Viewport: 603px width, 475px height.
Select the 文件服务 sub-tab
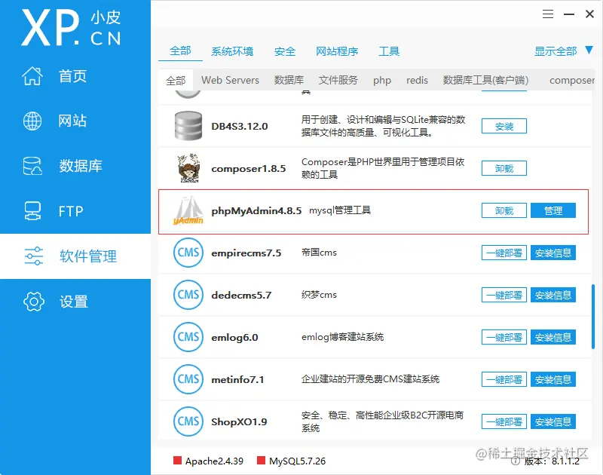pos(338,80)
